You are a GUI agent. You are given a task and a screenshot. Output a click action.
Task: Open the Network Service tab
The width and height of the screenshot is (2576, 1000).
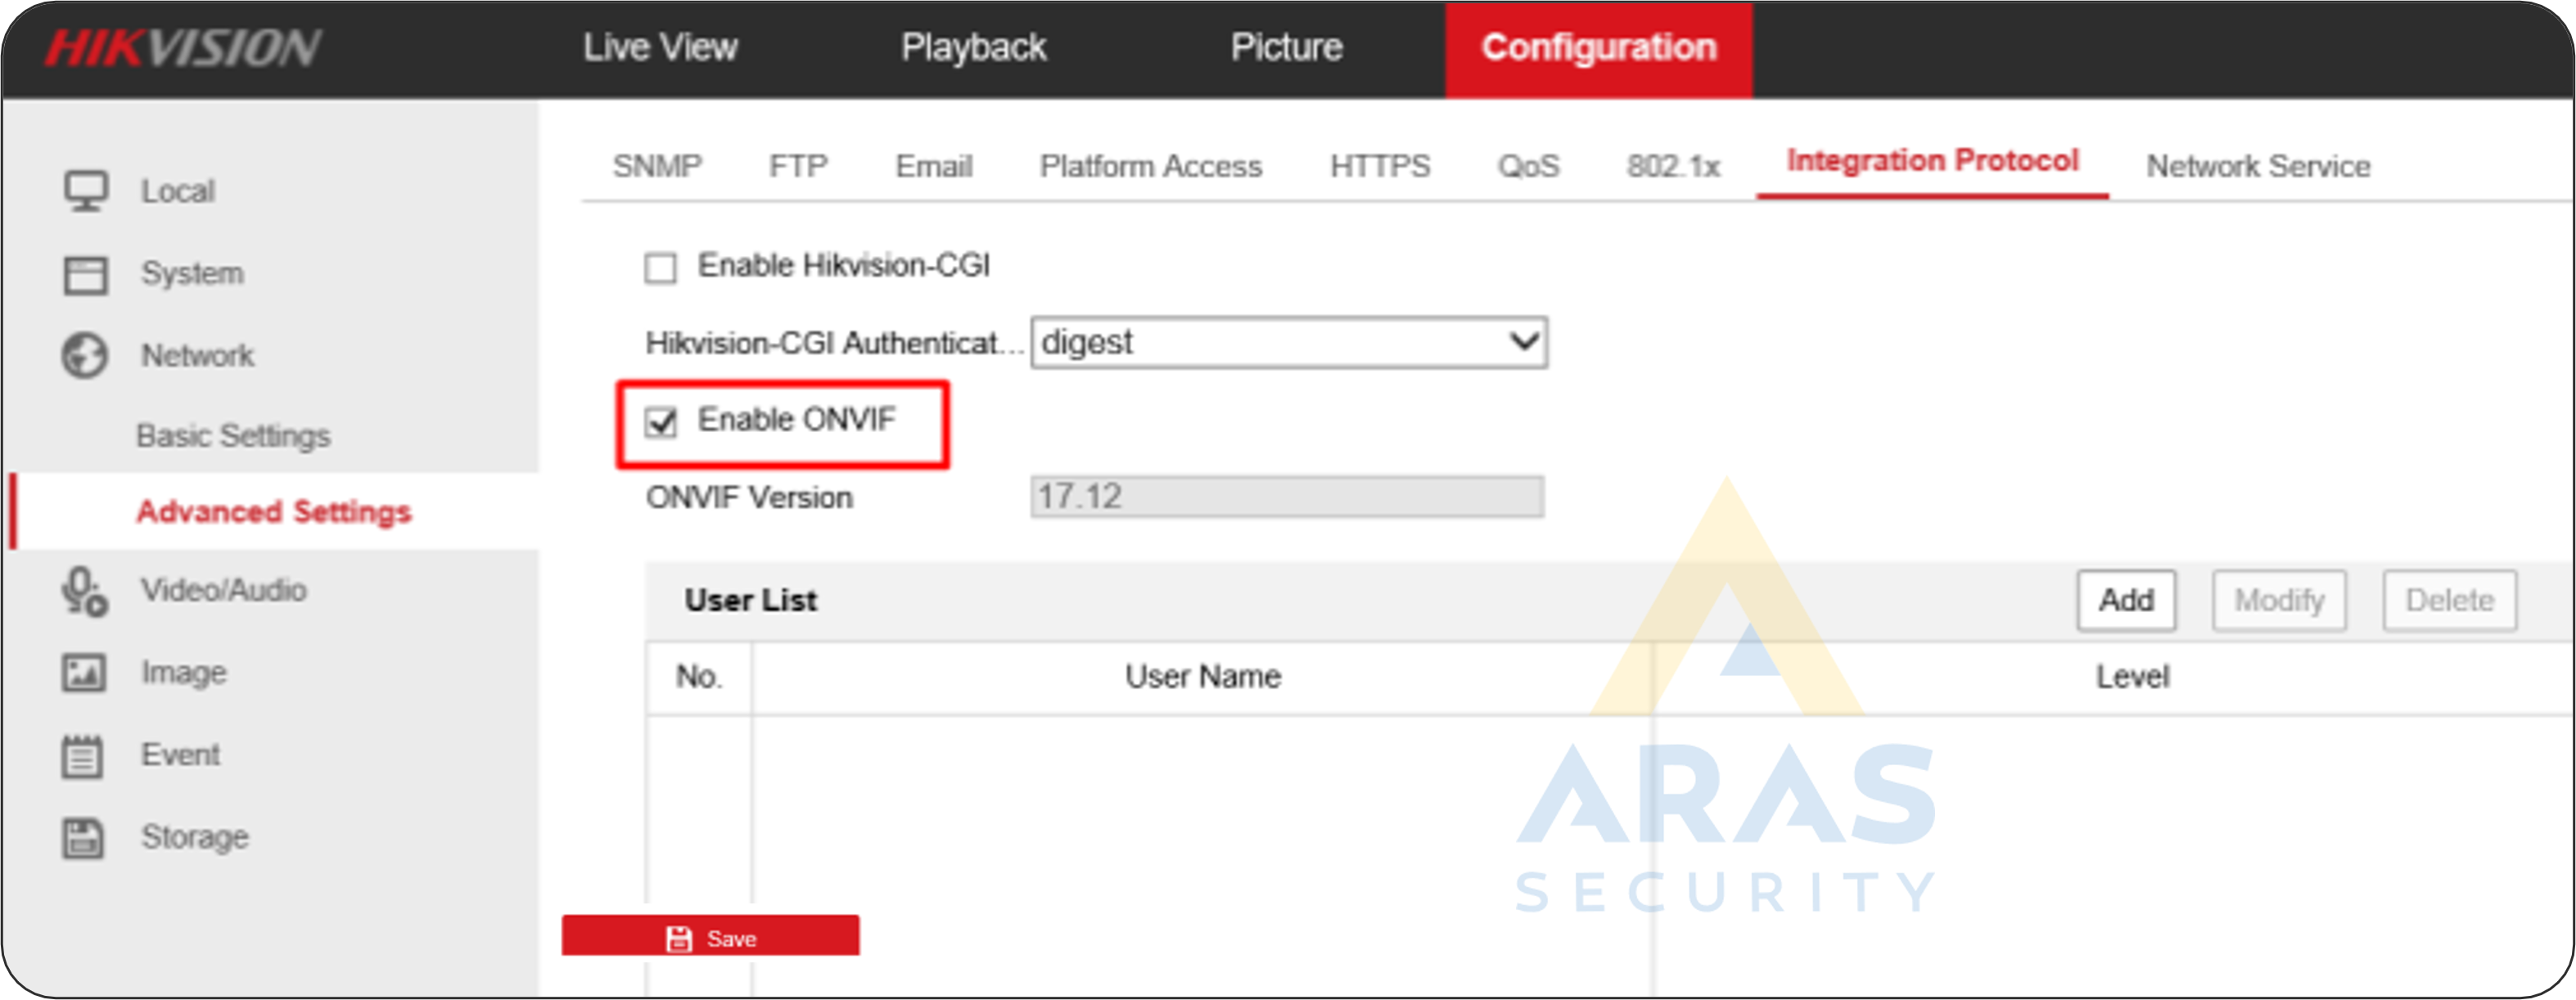pyautogui.click(x=2258, y=166)
